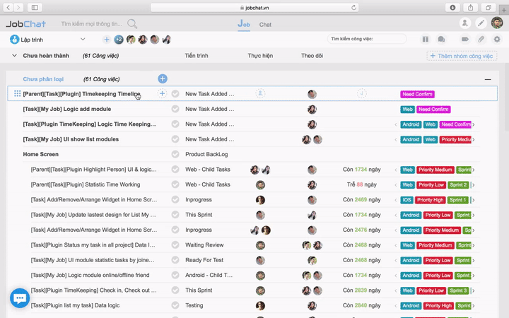Collapse the Chưa phân loại group with minus
Image resolution: width=509 pixels, height=318 pixels.
[488, 79]
